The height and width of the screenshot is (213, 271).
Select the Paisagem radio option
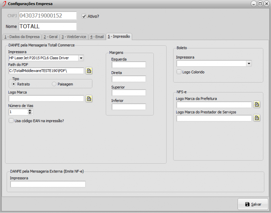54,84
